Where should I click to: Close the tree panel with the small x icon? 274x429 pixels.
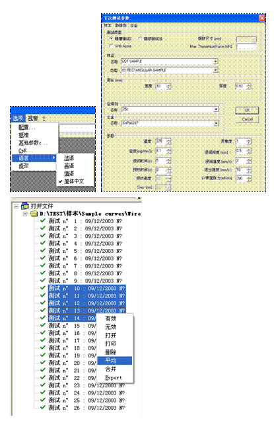coord(139,198)
